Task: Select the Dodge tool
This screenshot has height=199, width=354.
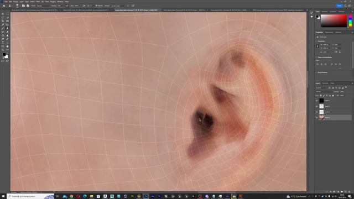Action: tap(3, 39)
